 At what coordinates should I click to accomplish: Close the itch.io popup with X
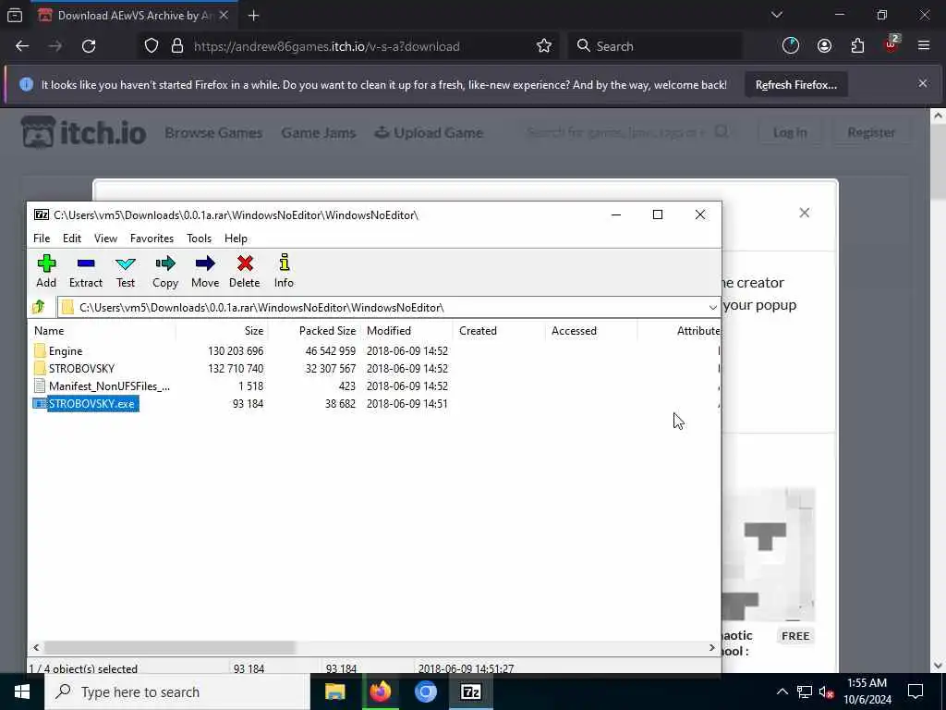point(805,213)
